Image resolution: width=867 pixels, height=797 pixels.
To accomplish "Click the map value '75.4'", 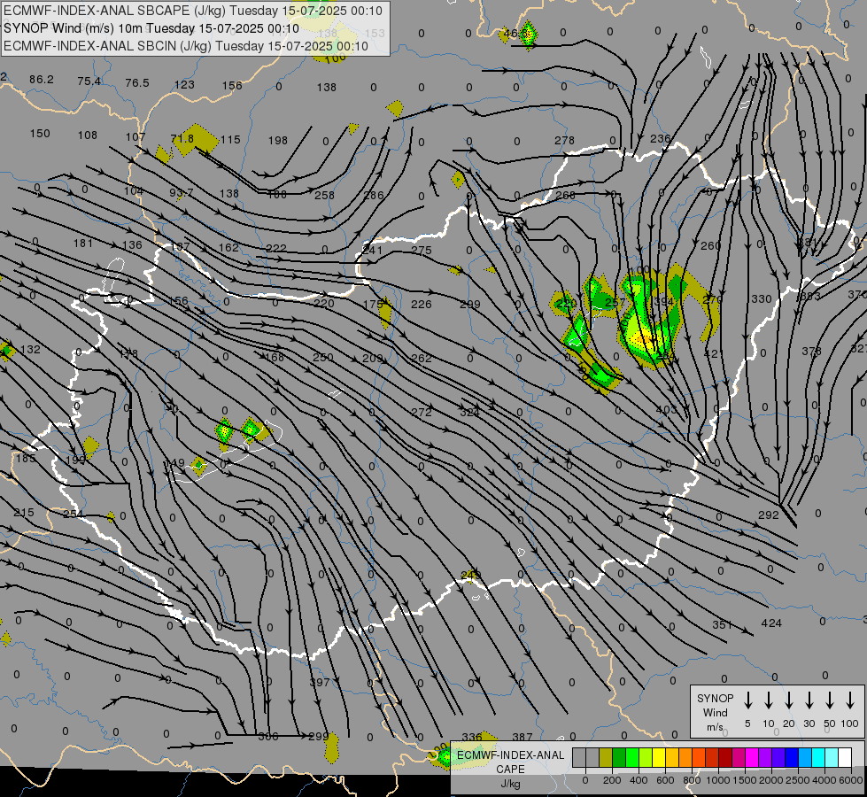I will pyautogui.click(x=89, y=81).
